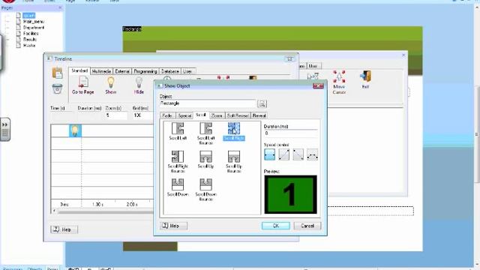Select the Scroll Left Bounce effect
Viewport: 480px width, 270px height.
point(205,133)
